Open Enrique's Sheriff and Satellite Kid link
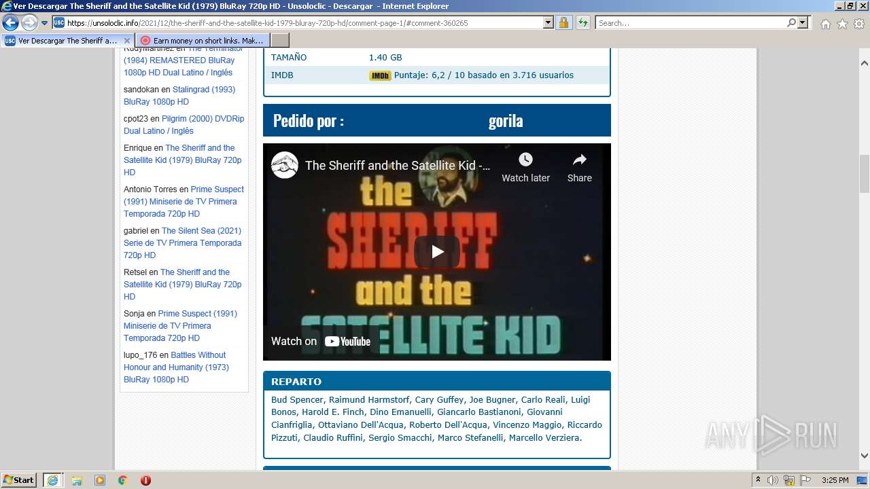 point(183,160)
